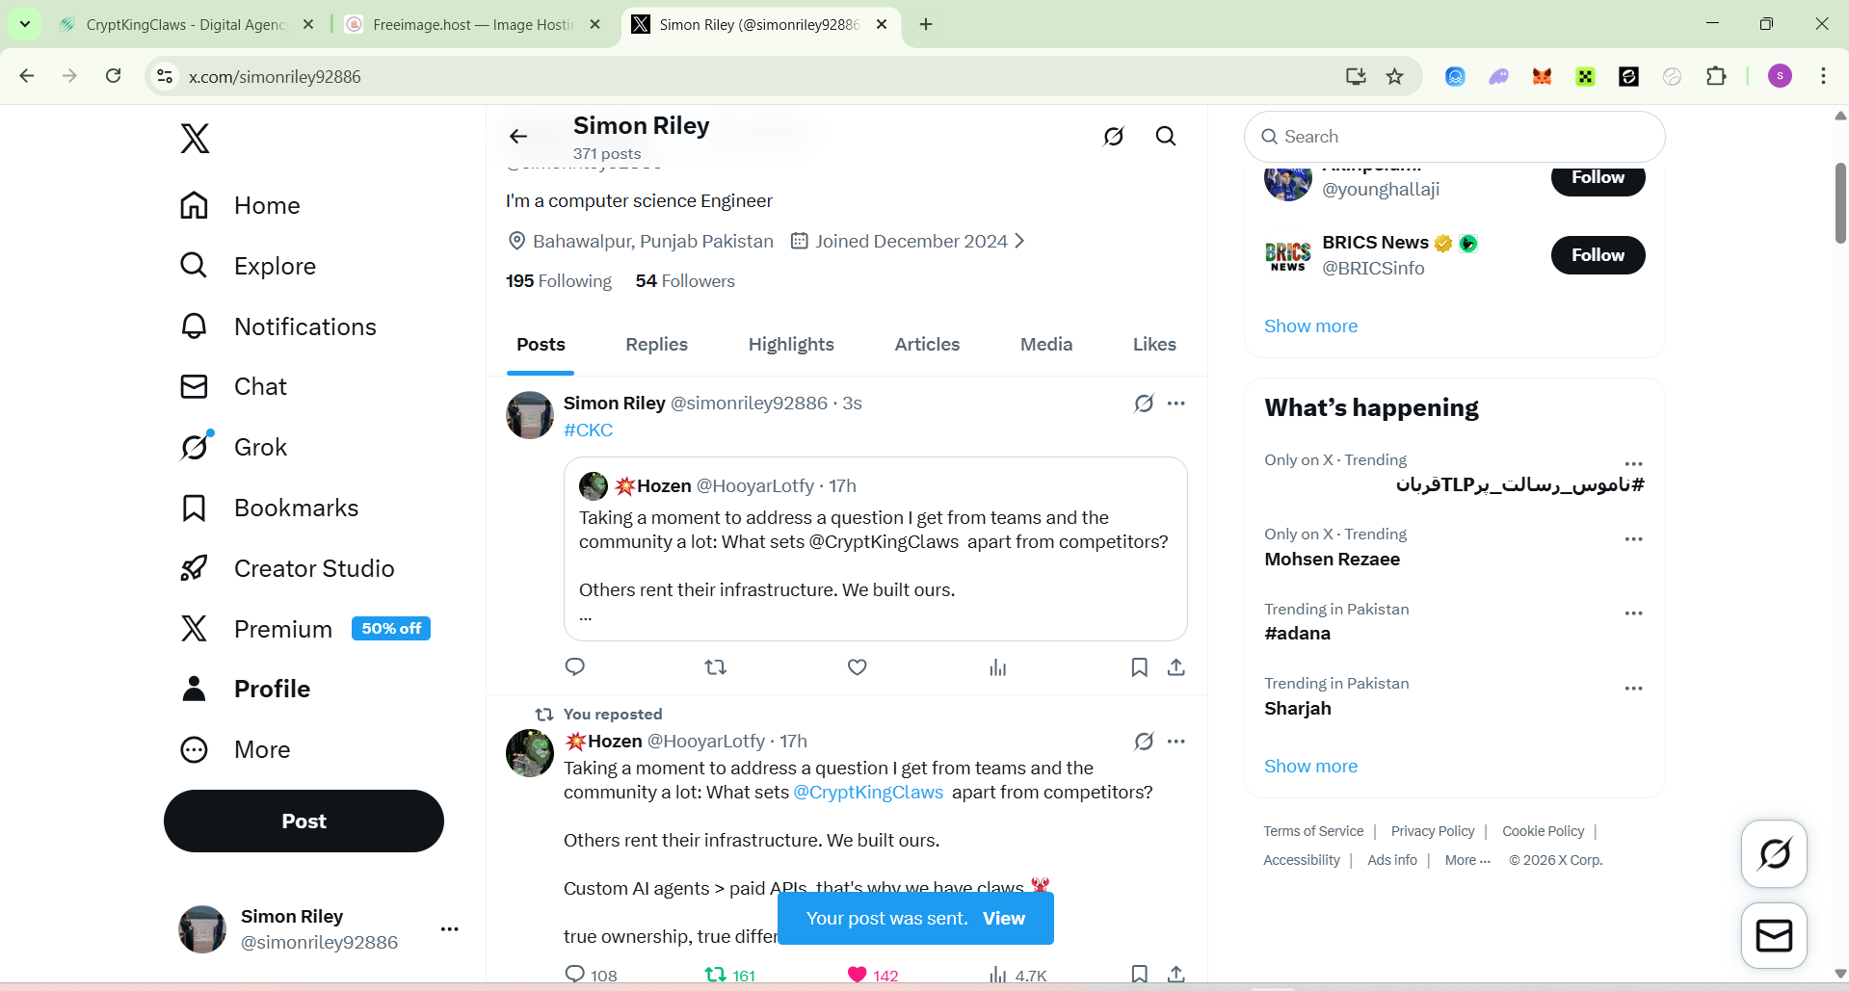This screenshot has width=1849, height=991.
Task: Open Explore from the sidebar
Action: coord(248,266)
